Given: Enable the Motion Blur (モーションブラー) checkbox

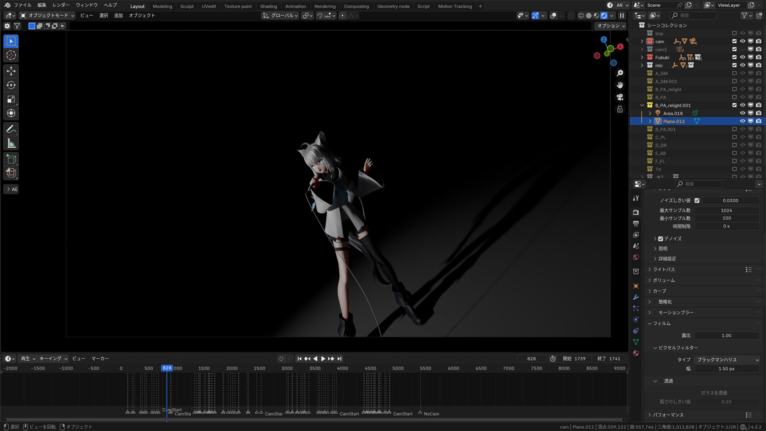Looking at the screenshot, I should click(655, 313).
